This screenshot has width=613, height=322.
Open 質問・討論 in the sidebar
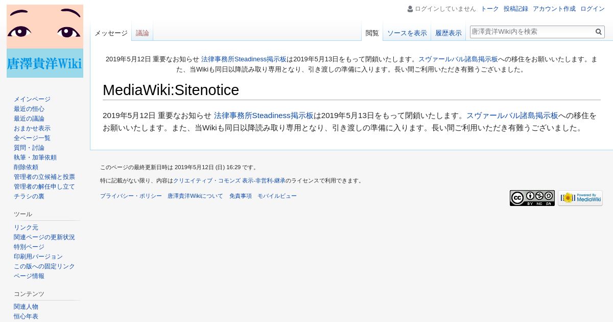coord(29,148)
